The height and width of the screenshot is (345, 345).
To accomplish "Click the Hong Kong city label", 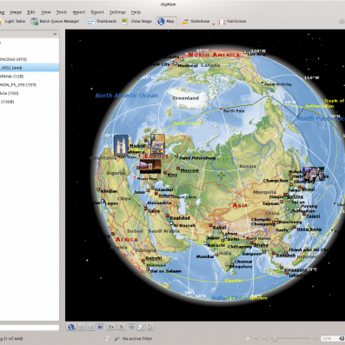I will coord(309,229).
